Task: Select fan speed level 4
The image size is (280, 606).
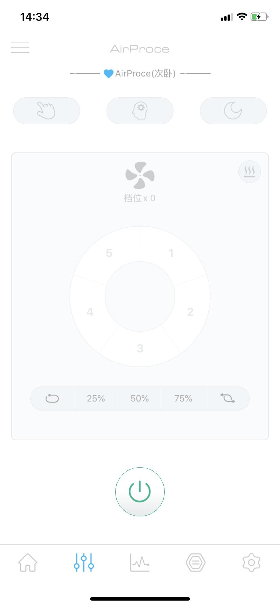Action: (x=90, y=311)
